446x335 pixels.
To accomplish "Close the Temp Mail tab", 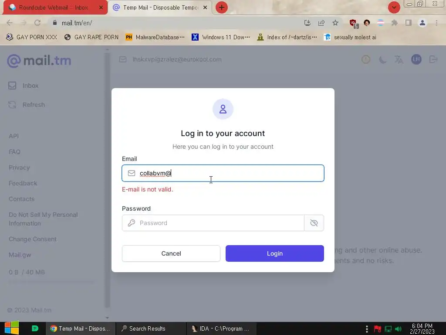I will tap(205, 7).
